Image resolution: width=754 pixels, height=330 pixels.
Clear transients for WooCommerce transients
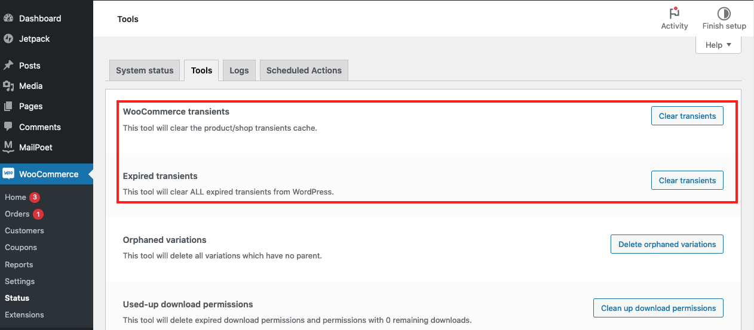687,116
